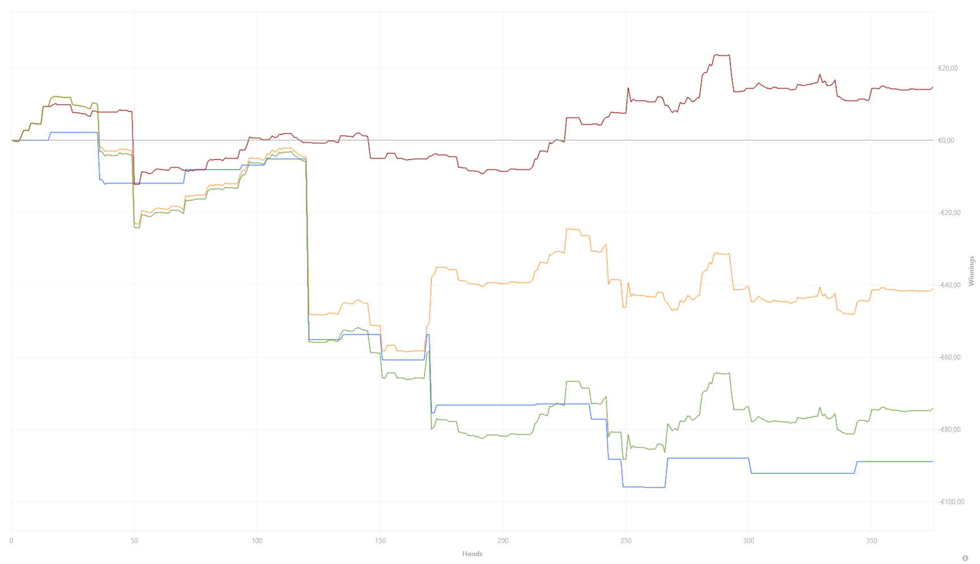Click the info icon below the chart

[x=965, y=558]
